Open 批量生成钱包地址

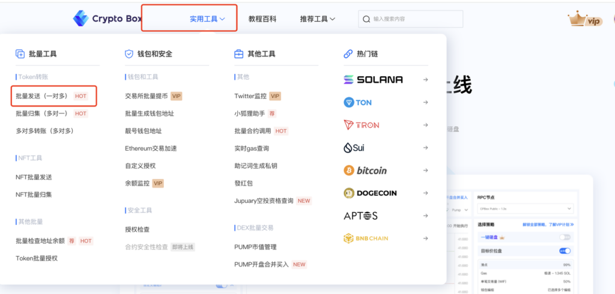click(150, 113)
